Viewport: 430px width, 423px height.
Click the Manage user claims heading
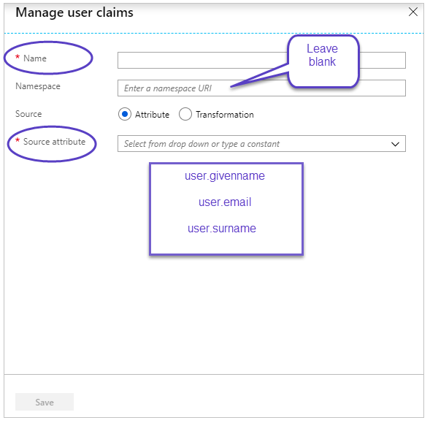[74, 13]
